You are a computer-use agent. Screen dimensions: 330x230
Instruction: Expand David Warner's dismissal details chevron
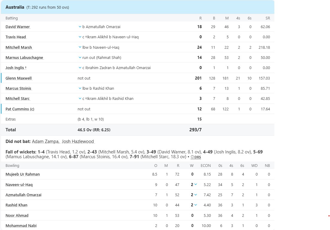(80, 27)
